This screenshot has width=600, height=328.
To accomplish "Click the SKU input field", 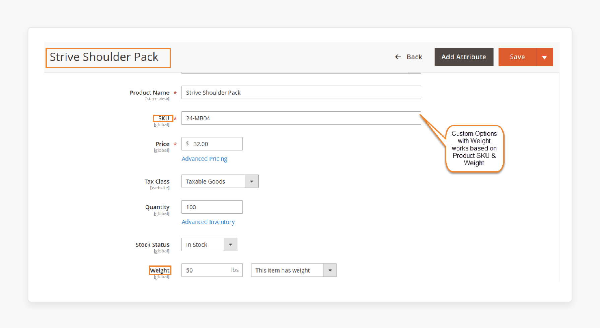I will pyautogui.click(x=301, y=118).
